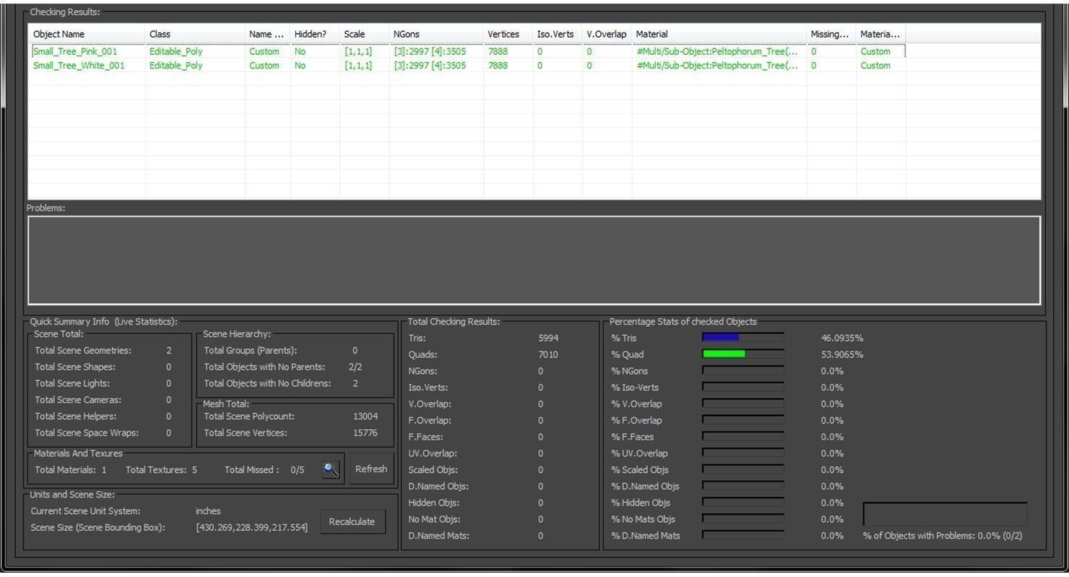Click the Quads count 7010
This screenshot has height=577, width=1069.
(x=548, y=355)
